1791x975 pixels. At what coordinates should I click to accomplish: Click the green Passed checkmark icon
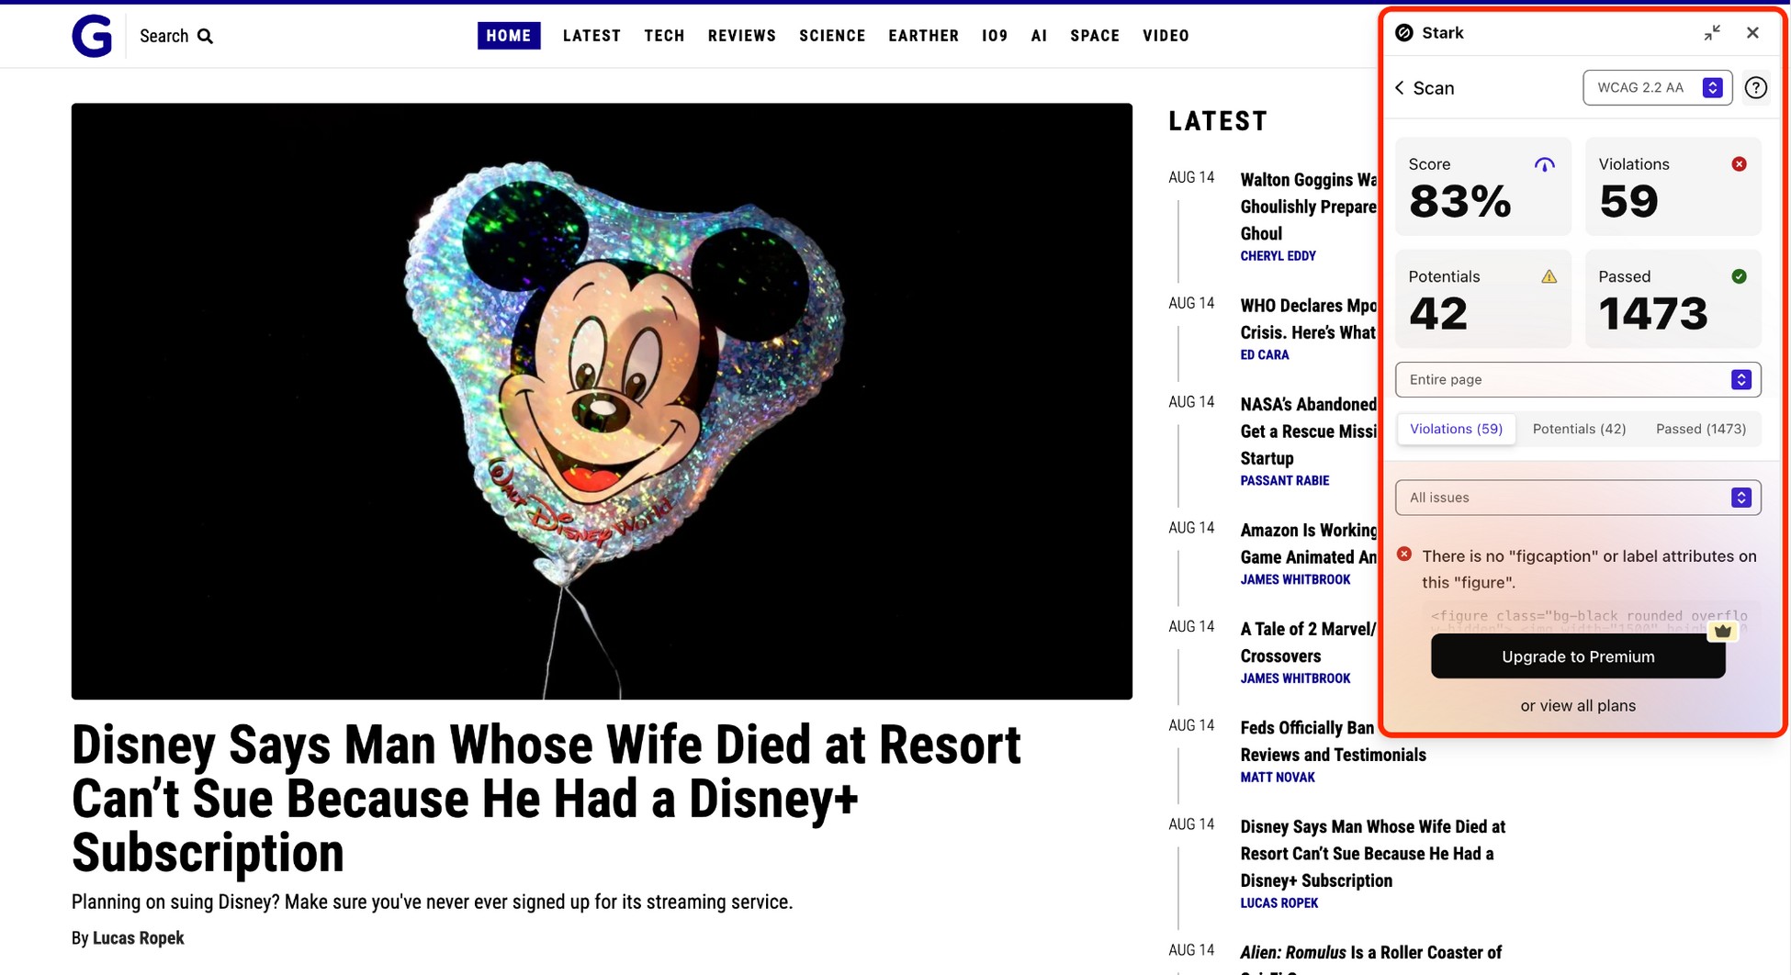[1739, 276]
